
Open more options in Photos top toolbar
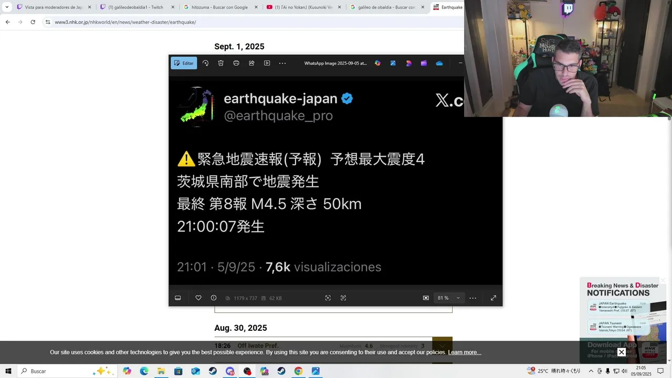click(282, 63)
